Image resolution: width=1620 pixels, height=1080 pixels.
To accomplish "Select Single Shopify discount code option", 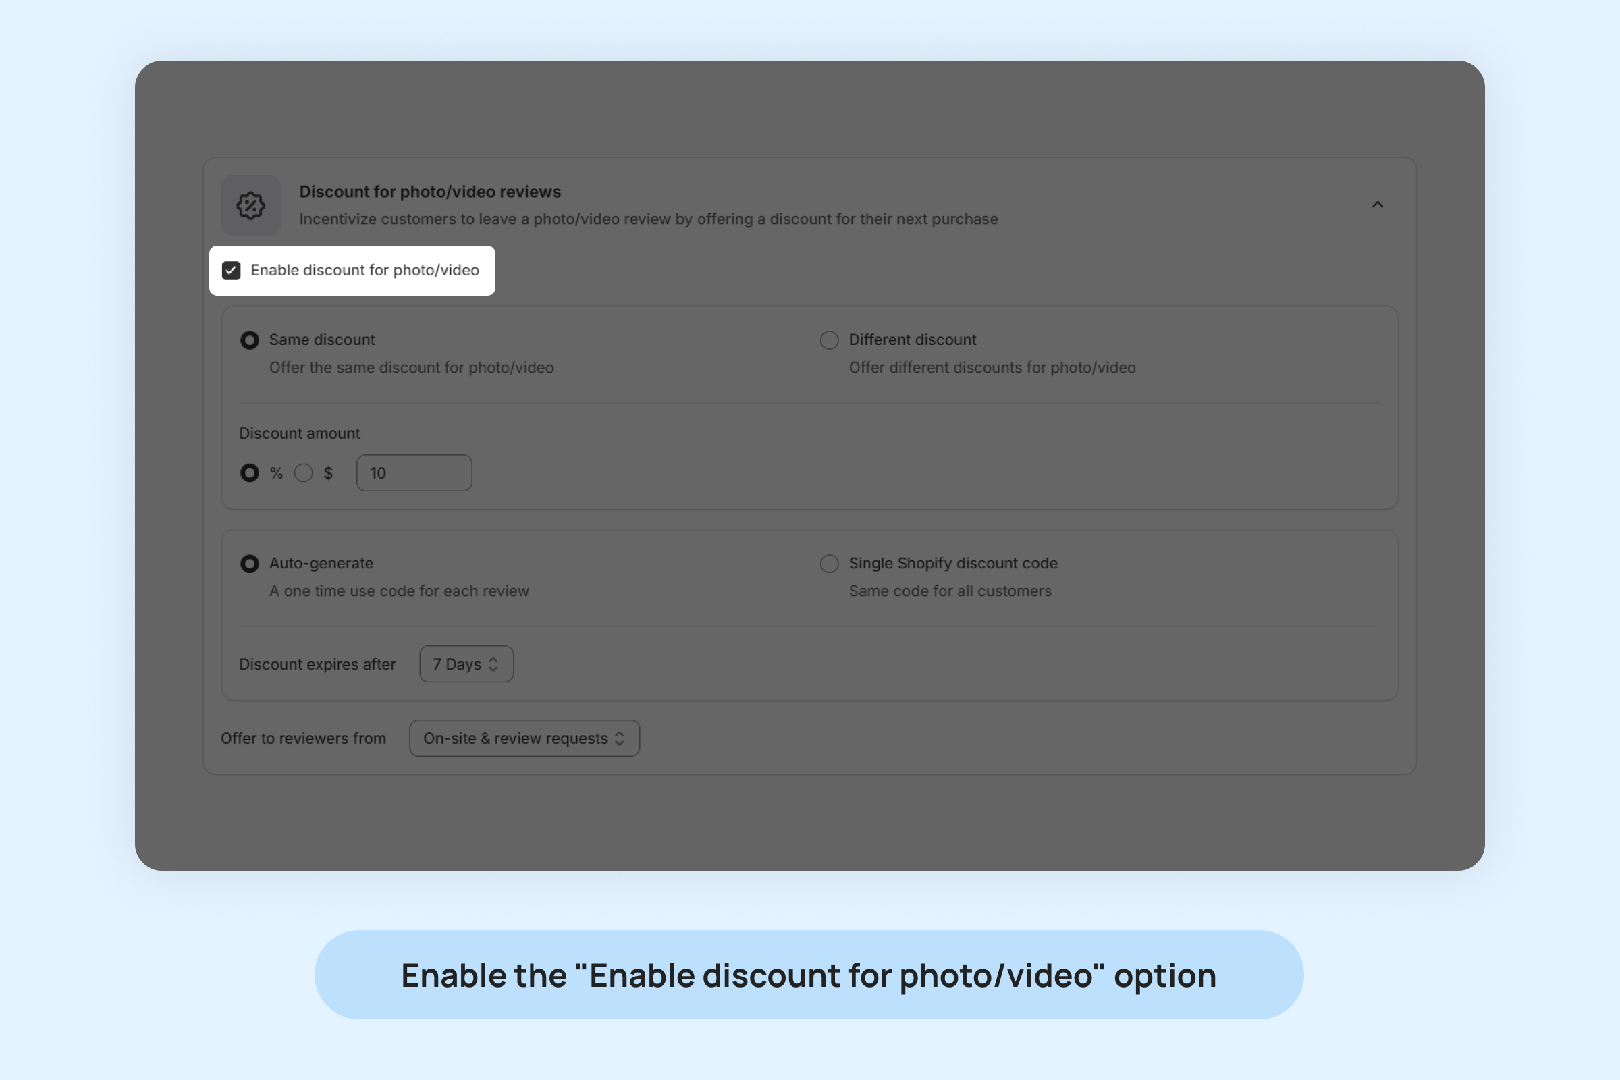I will [830, 564].
